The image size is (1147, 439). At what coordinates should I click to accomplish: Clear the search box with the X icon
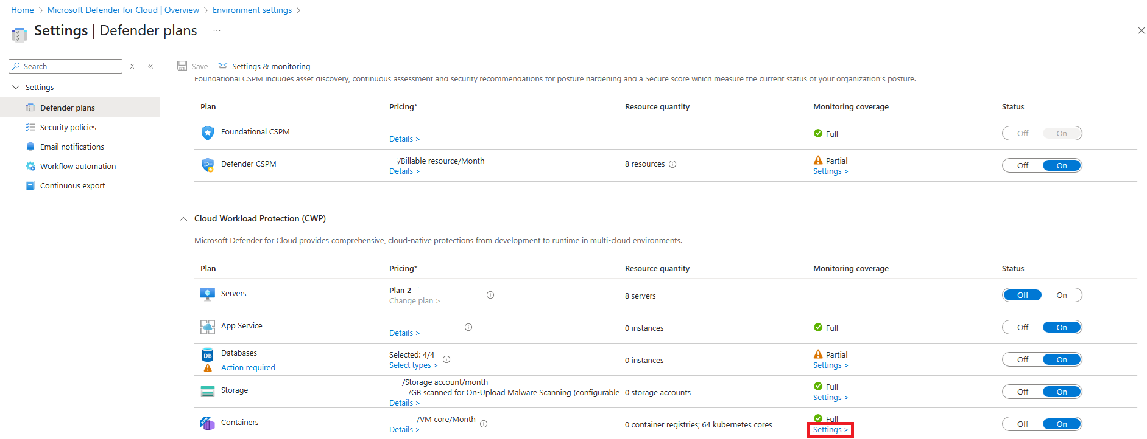(x=132, y=66)
